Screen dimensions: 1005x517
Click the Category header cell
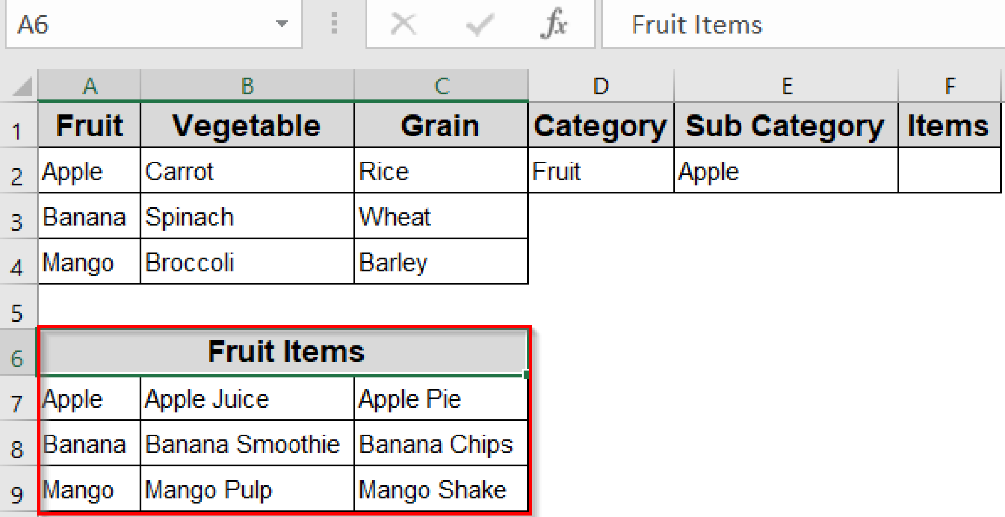pyautogui.click(x=601, y=126)
